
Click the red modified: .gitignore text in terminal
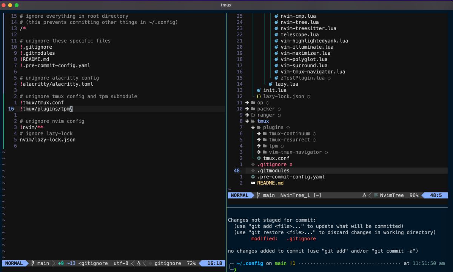coord(284,239)
